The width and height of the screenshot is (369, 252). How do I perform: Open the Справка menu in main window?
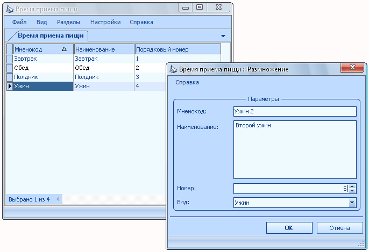(x=141, y=22)
